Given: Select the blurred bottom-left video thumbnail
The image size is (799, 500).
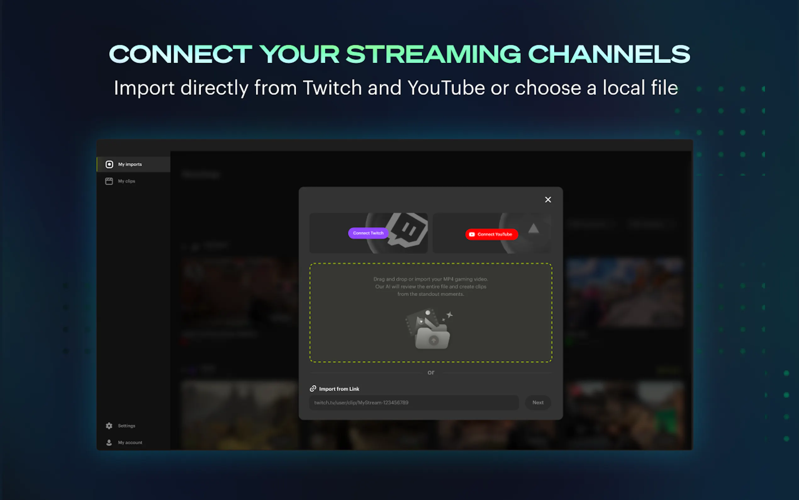Looking at the screenshot, I should point(240,415).
